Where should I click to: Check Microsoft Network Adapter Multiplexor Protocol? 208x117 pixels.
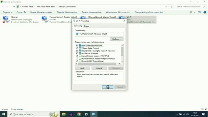tap(77, 58)
